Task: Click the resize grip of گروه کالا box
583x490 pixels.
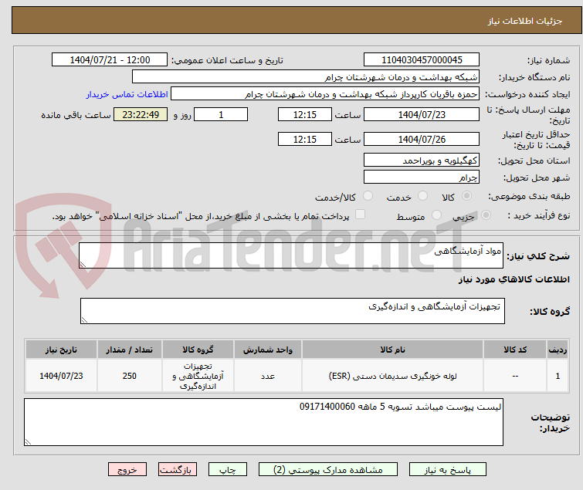Action: (84, 320)
